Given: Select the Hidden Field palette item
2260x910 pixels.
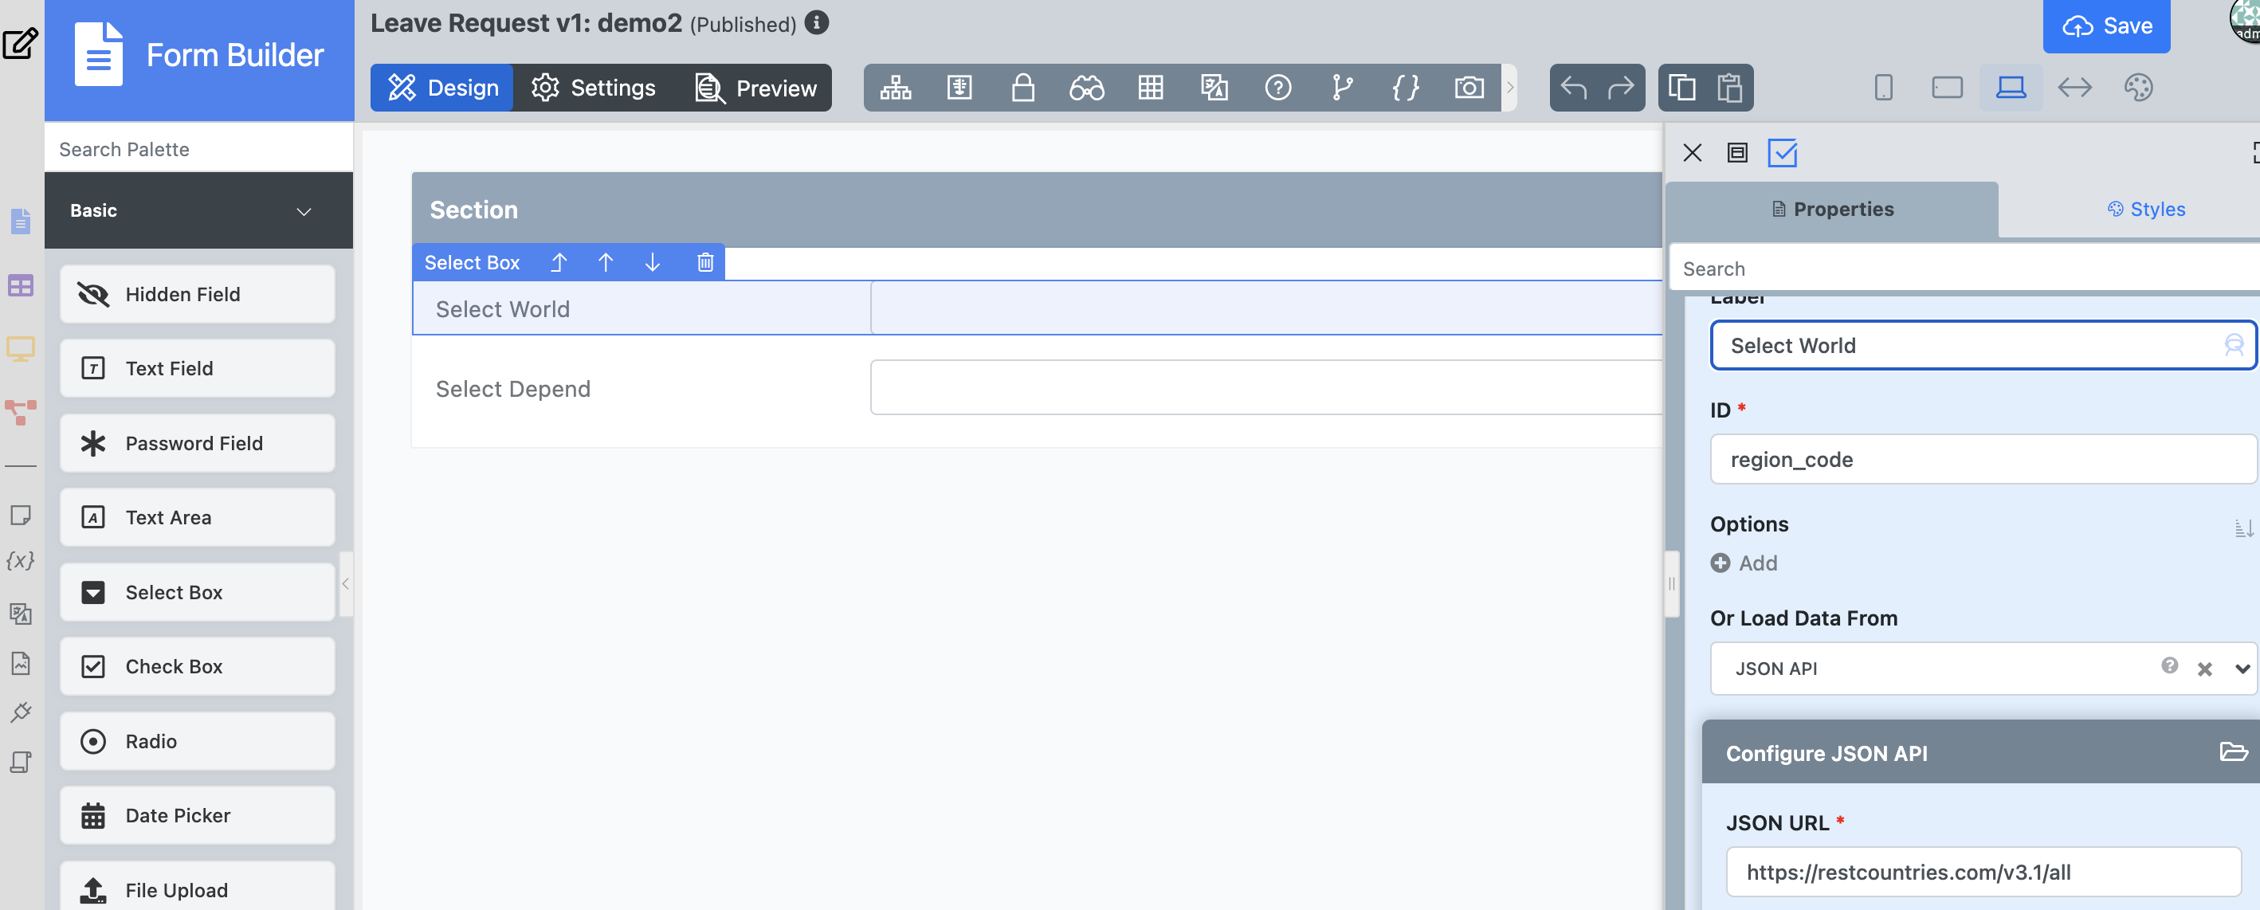Looking at the screenshot, I should click(198, 295).
